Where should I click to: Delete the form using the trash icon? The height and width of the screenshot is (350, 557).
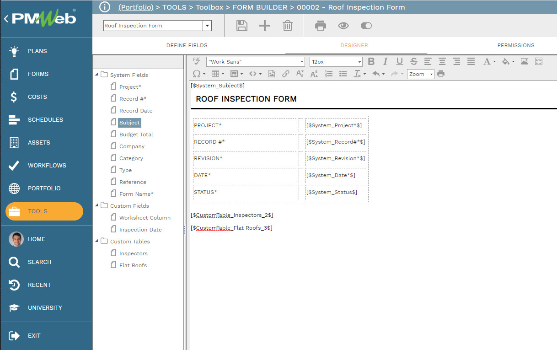coord(288,26)
